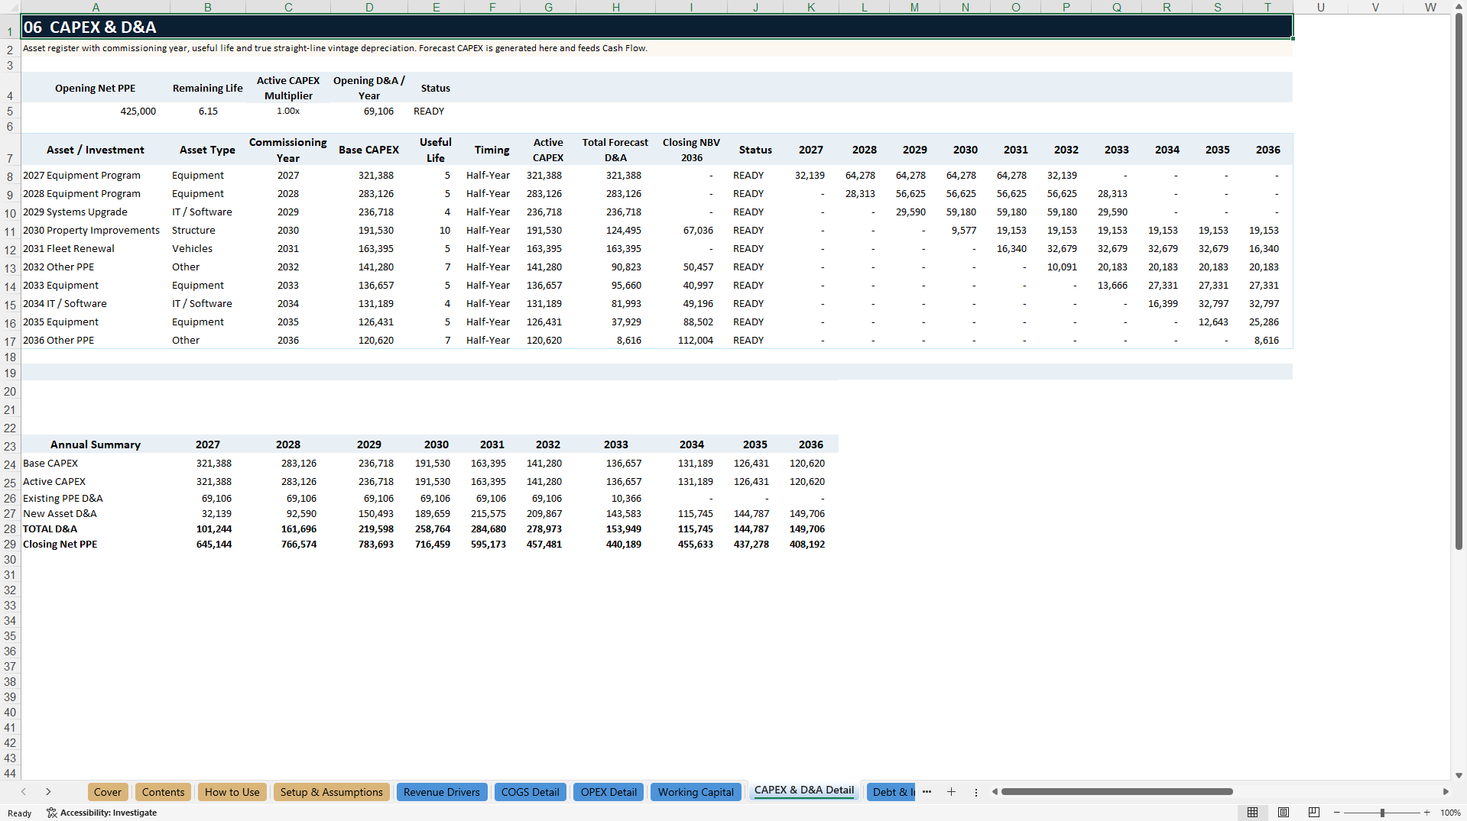Click the zoom out minus icon
Image resolution: width=1467 pixels, height=821 pixels.
pos(1337,813)
